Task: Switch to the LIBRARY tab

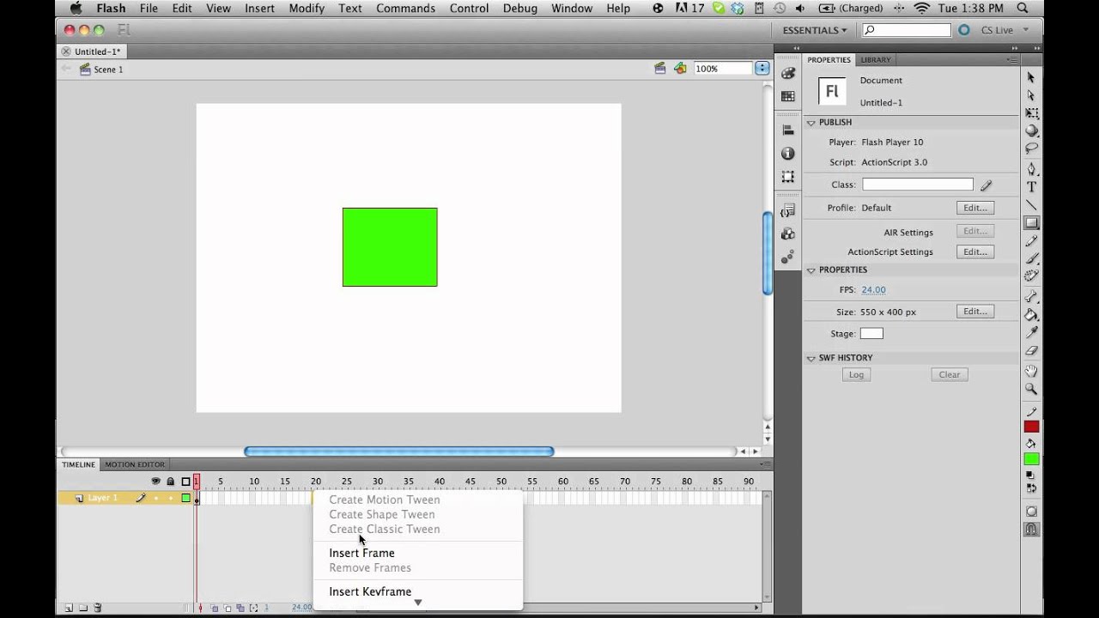Action: [876, 59]
